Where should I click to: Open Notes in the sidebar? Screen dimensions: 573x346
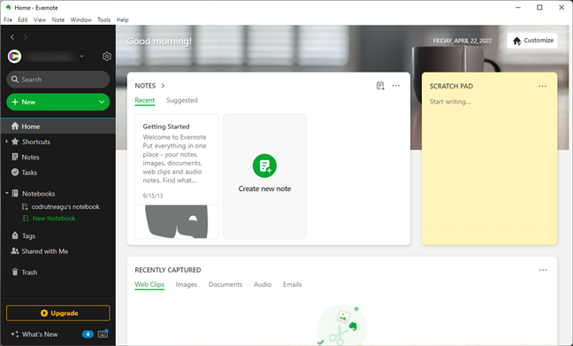[30, 158]
